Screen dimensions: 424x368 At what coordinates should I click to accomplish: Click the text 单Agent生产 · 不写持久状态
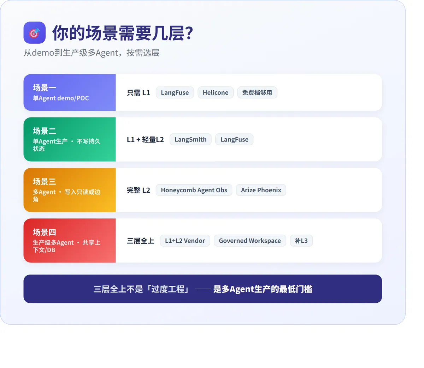click(x=66, y=145)
